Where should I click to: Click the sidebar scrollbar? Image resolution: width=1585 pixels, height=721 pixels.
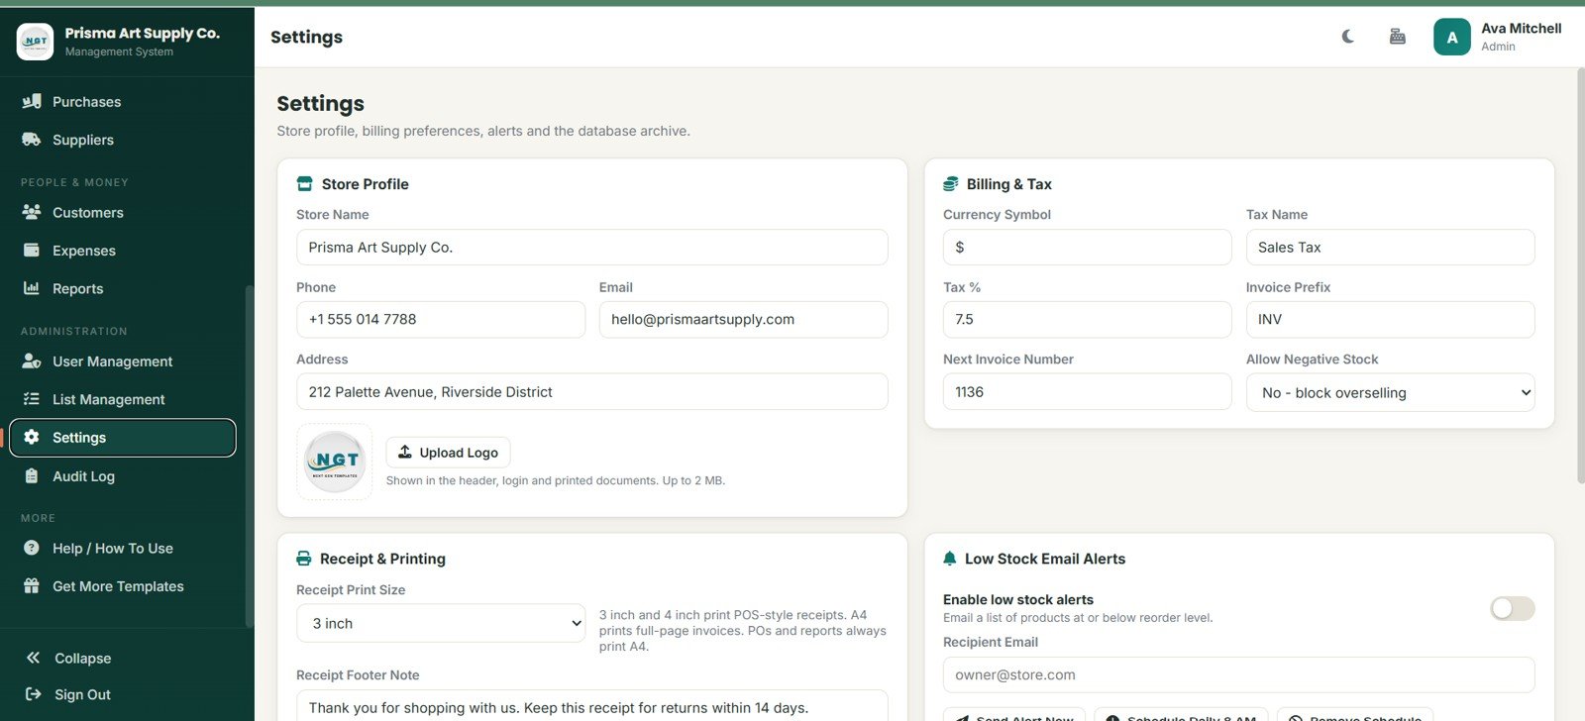point(250,456)
